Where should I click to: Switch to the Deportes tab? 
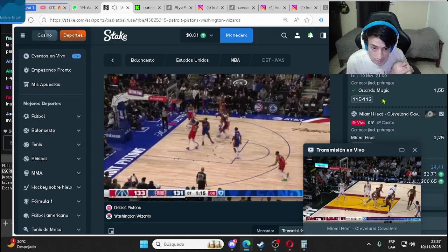(x=73, y=35)
